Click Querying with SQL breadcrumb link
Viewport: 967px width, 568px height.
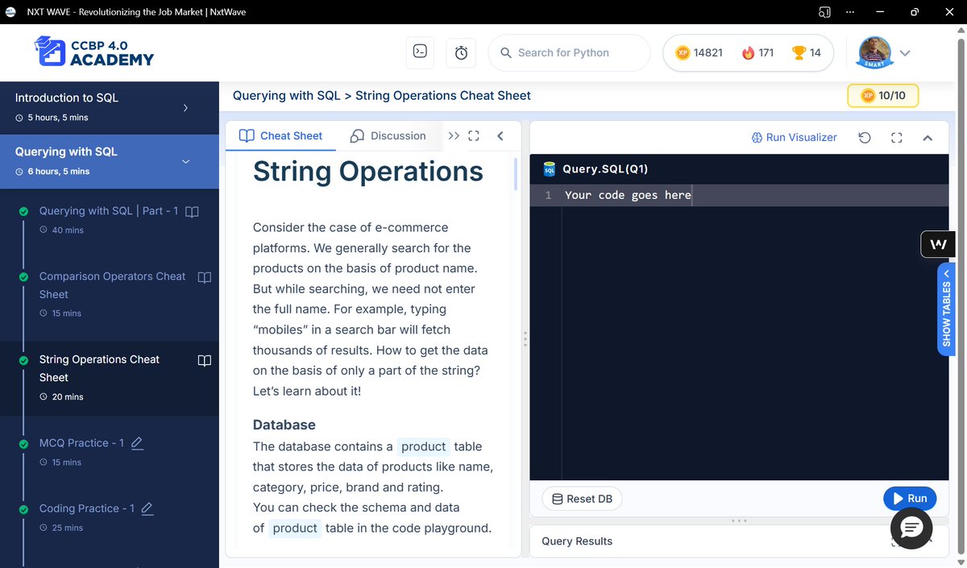286,95
